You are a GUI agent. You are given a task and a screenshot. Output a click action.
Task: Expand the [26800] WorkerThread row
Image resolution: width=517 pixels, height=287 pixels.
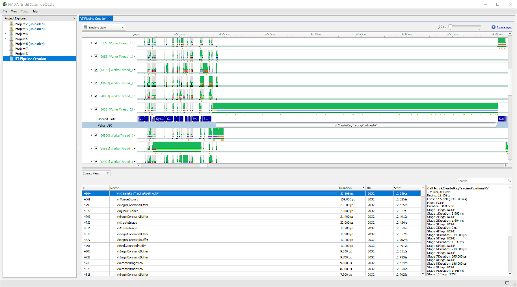tap(91, 135)
